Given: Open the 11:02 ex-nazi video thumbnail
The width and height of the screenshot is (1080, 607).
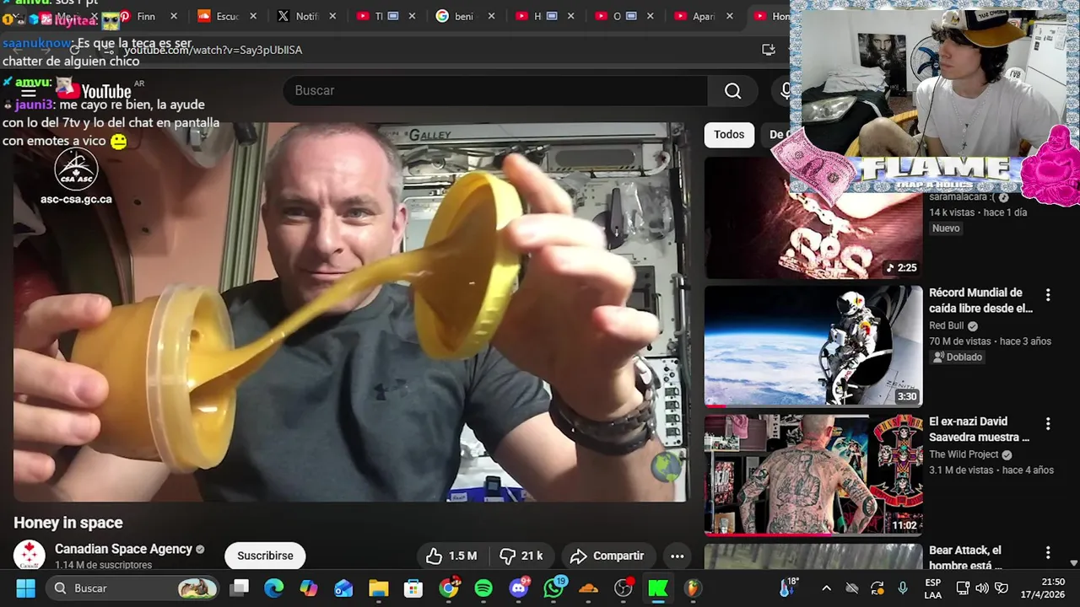Looking at the screenshot, I should (813, 475).
